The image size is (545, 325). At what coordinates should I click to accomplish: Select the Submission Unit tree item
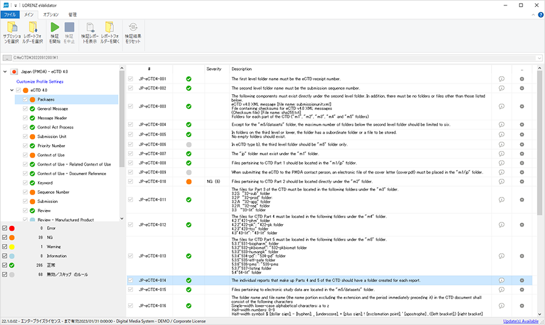click(x=52, y=137)
